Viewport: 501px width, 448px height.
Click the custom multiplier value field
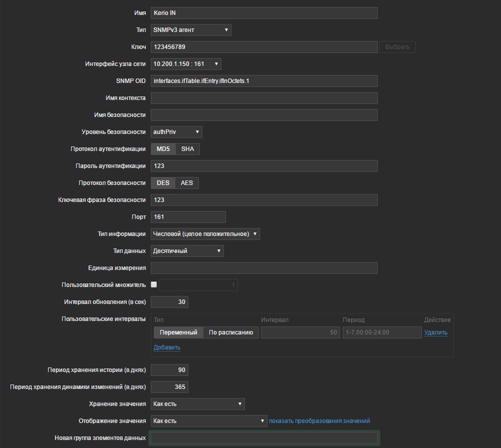(x=198, y=285)
